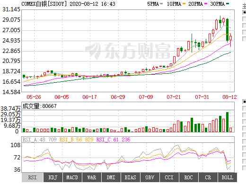Click the 5PMA legend label
This screenshot has width=246, height=184.
153,4
